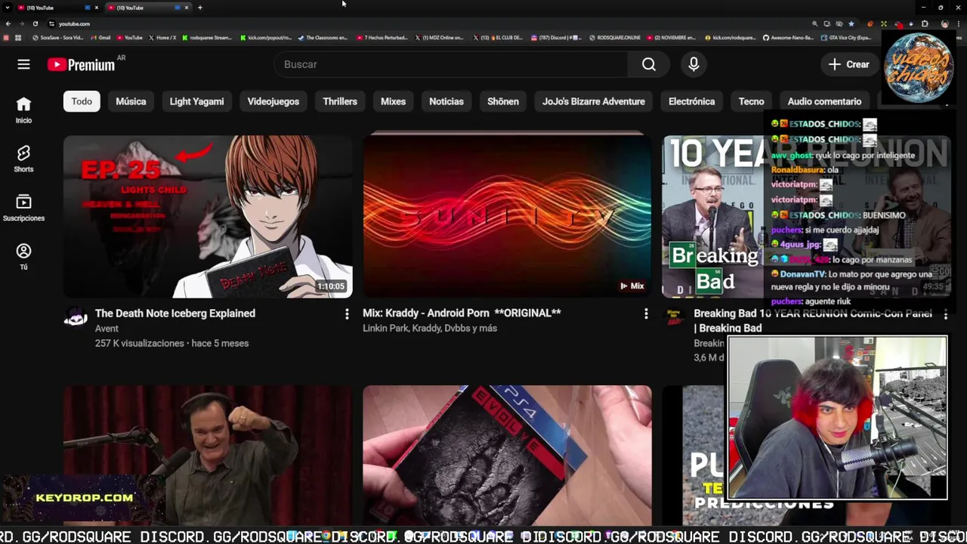Go to Inicio in the sidebar
This screenshot has width=967, height=544.
click(x=23, y=110)
